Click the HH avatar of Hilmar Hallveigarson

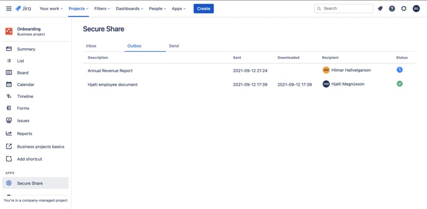(x=326, y=70)
